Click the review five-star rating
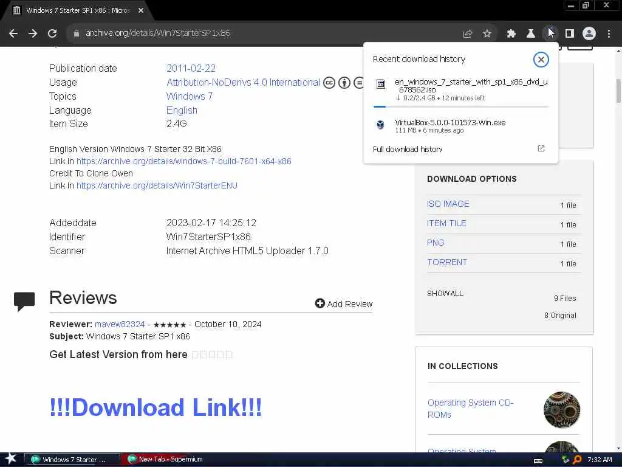The width and height of the screenshot is (622, 467). coord(169,325)
